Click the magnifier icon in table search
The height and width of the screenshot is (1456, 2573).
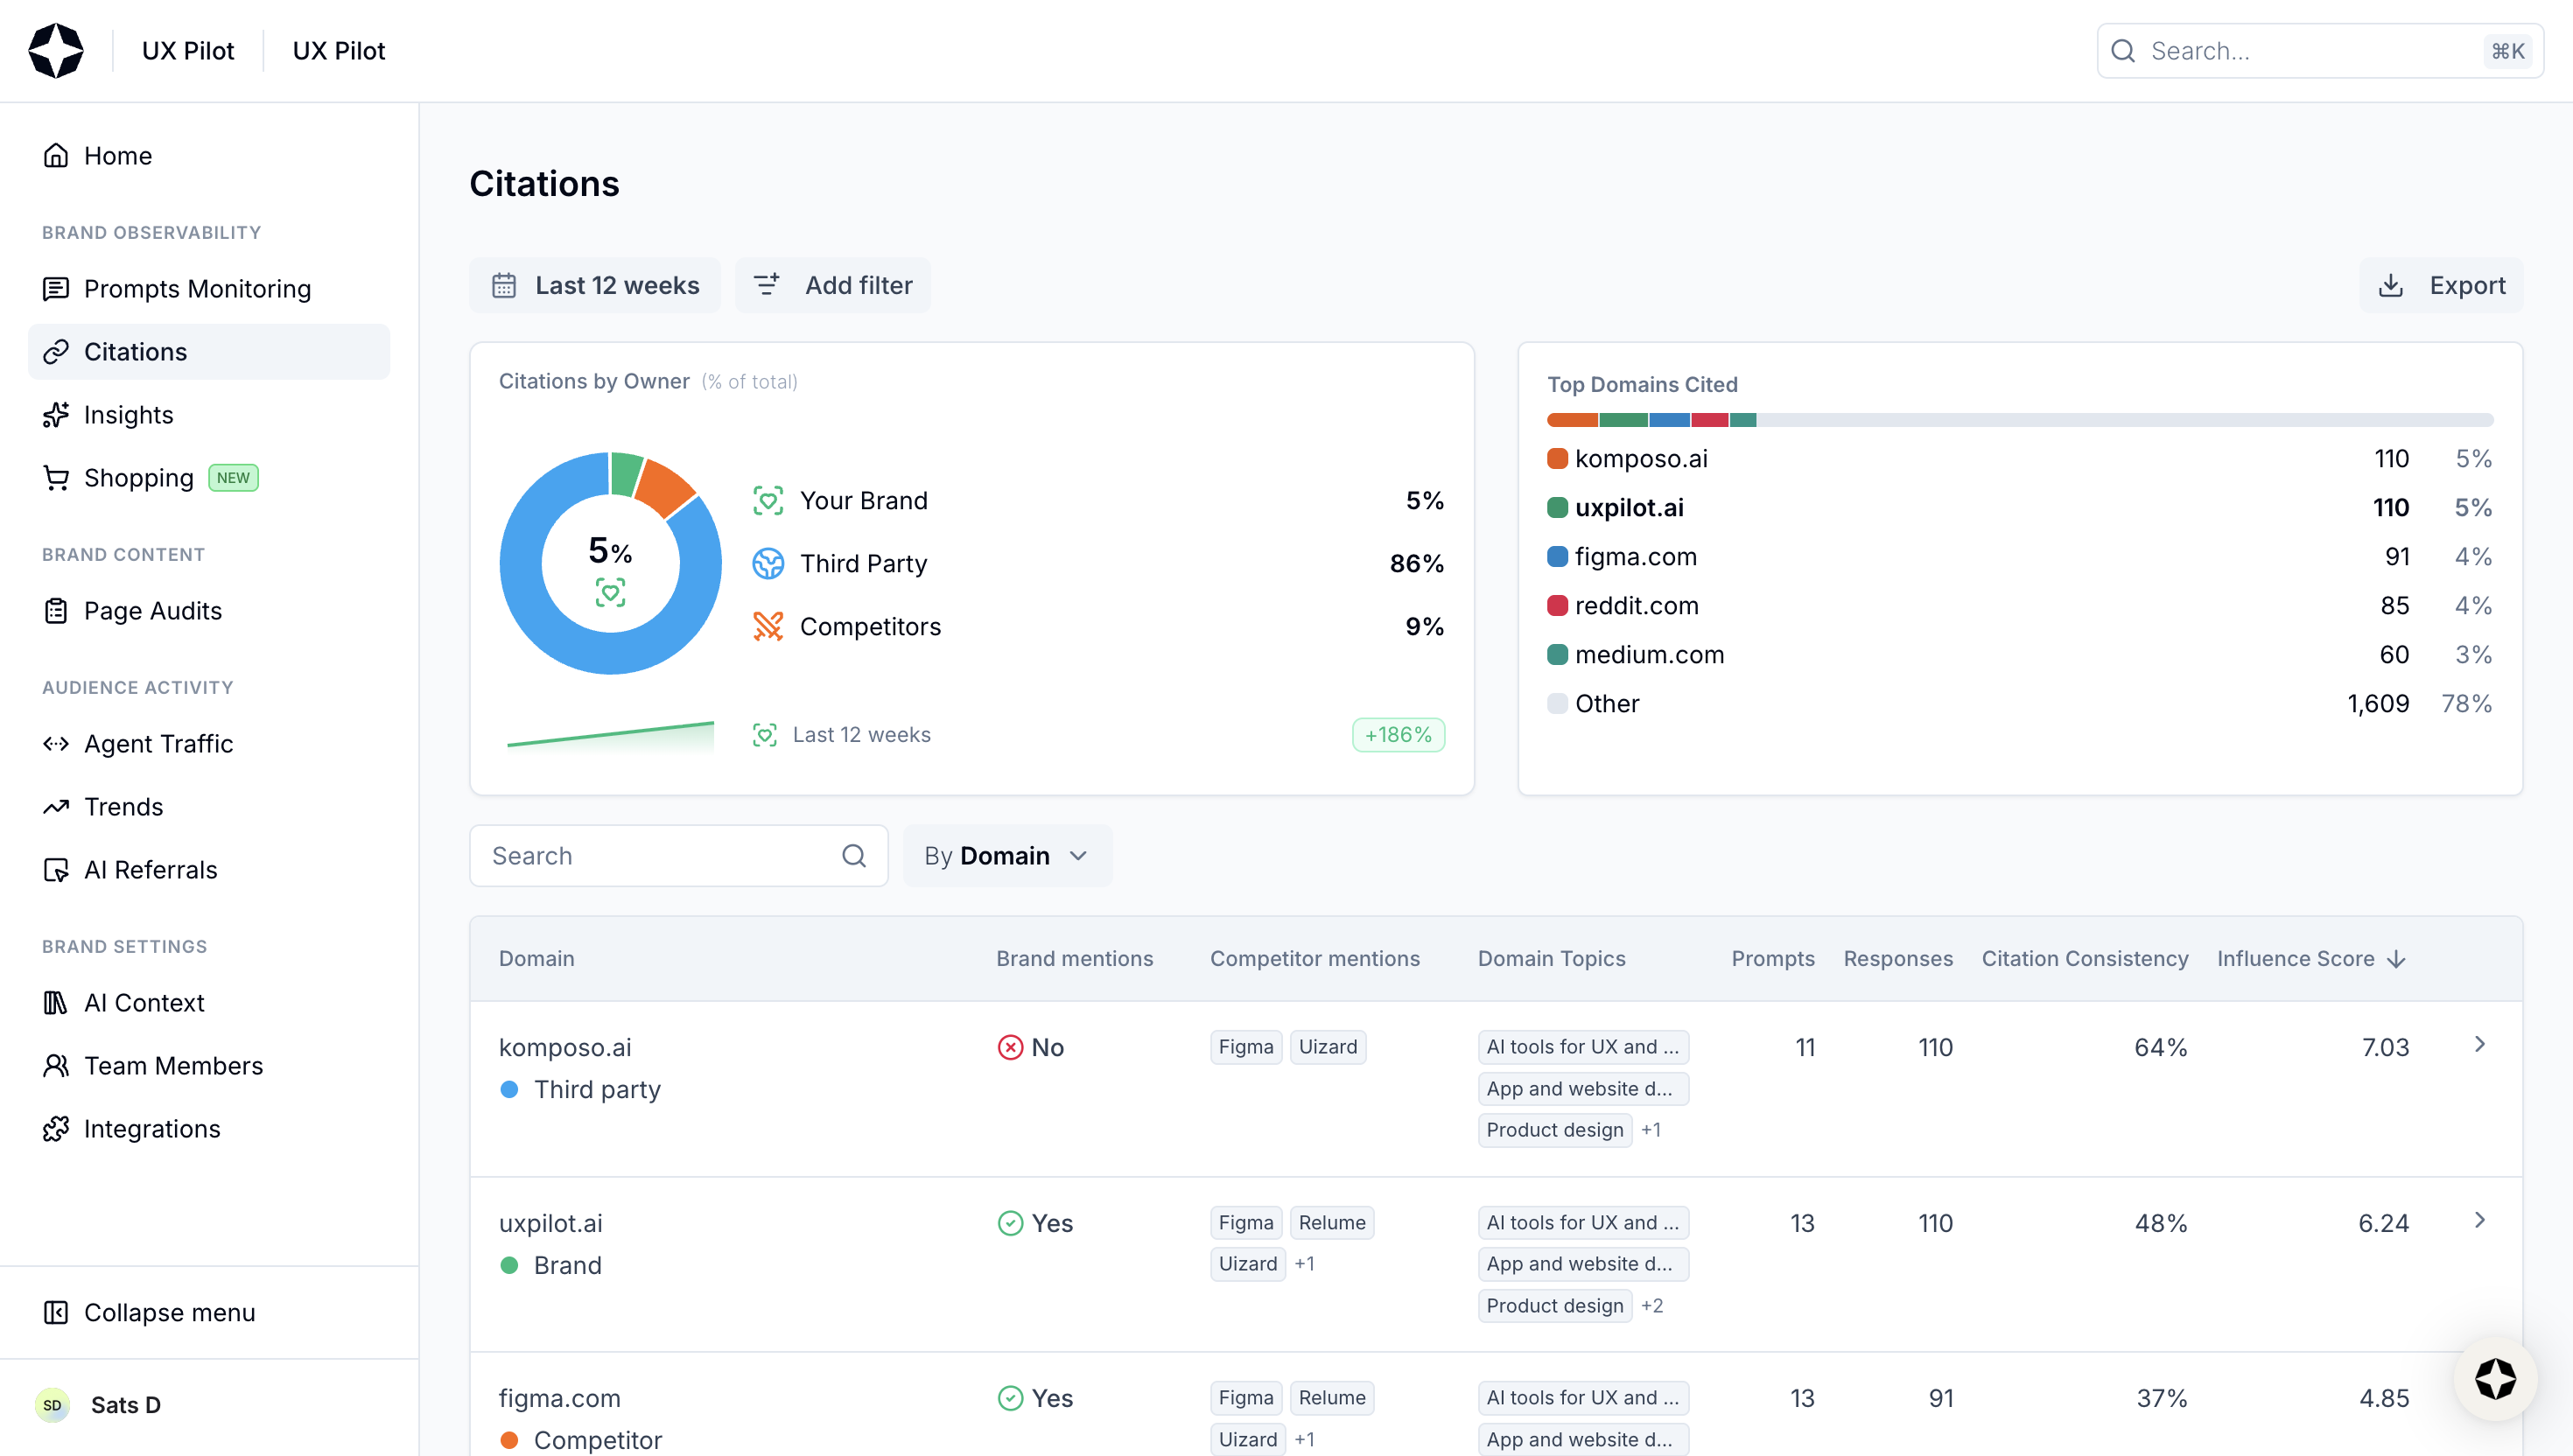[853, 856]
